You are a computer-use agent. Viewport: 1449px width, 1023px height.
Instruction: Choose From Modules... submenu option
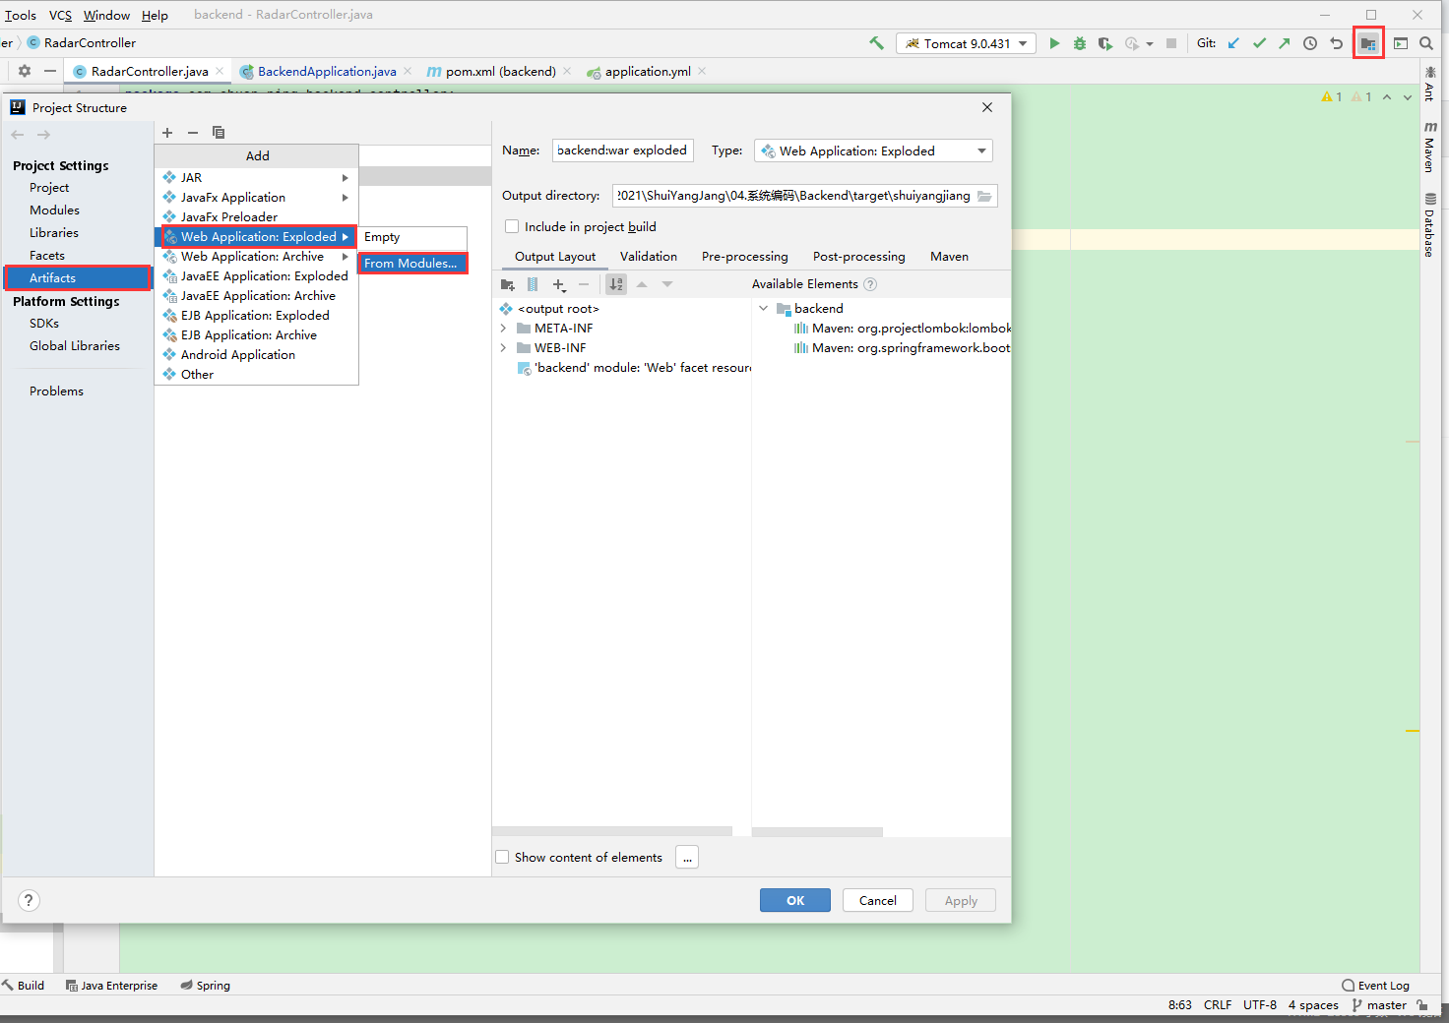412,263
